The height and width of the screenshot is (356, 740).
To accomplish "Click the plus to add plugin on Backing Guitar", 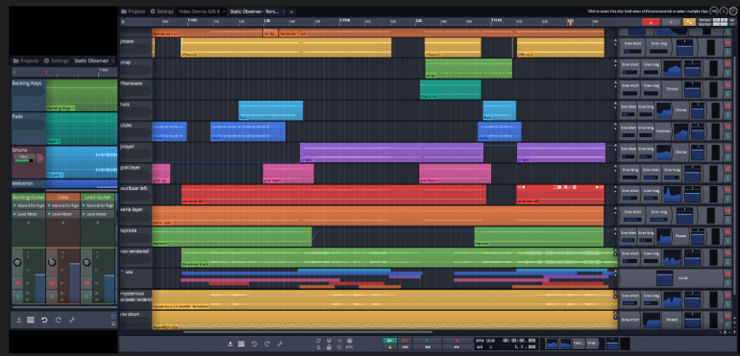I will point(28,223).
